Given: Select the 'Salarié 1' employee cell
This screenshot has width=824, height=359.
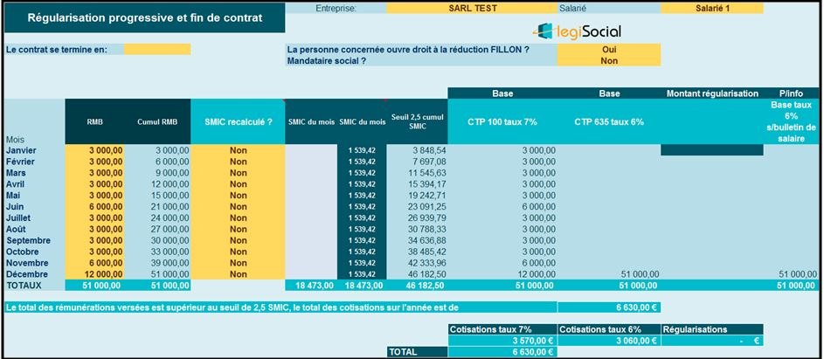Looking at the screenshot, I should tap(711, 8).
